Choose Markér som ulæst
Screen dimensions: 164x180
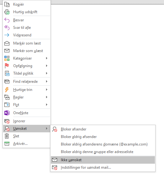coord(27,51)
